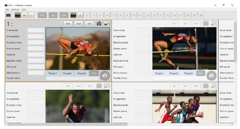The image size is (240, 129).
Task: Click the image transfer icon in panel 1
Action: point(107,24)
